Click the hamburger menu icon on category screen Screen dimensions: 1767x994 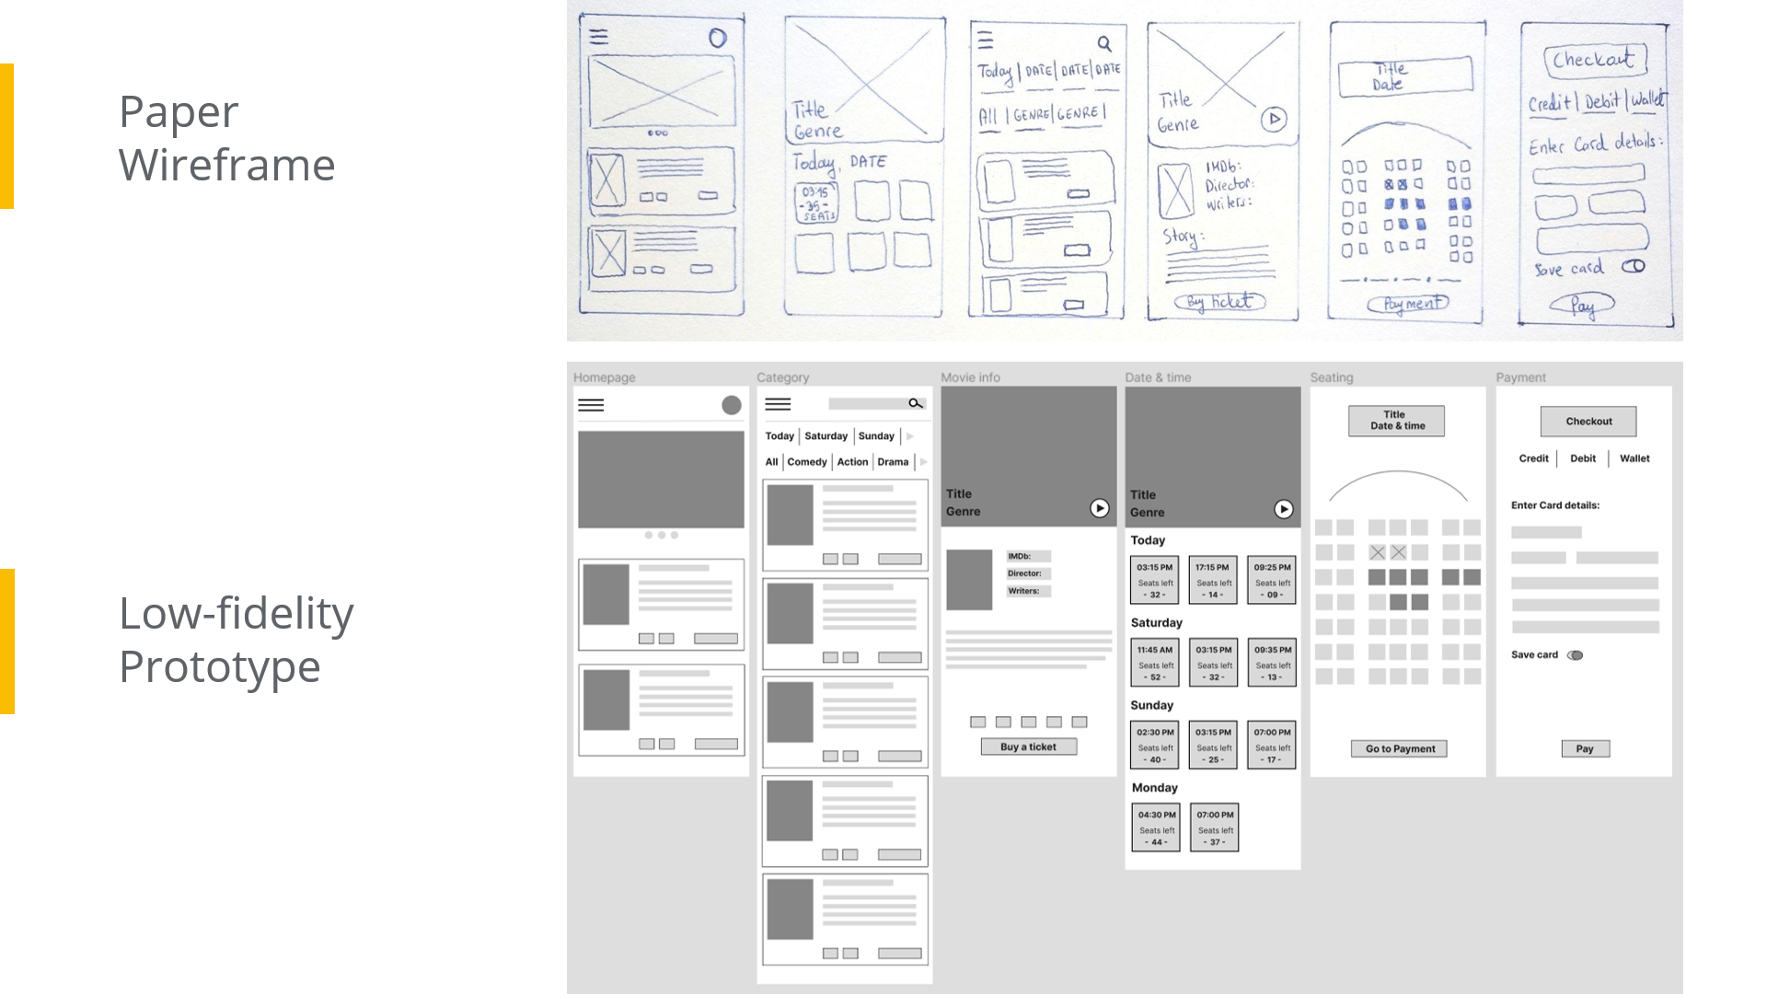[778, 404]
